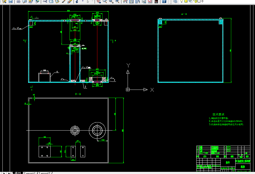The height and width of the screenshot is (174, 255).
Task: Switch to the Layout1 tab
Action: [29, 173]
